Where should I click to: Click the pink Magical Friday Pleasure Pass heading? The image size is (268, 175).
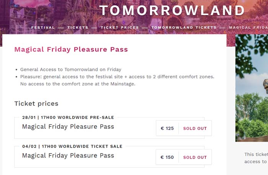71,49
